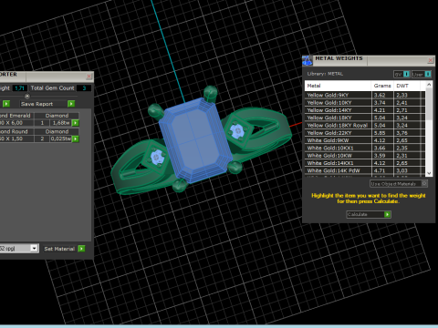Click the metal list scrollbar thumb
This screenshot has width=438, height=328.
coord(429,105)
